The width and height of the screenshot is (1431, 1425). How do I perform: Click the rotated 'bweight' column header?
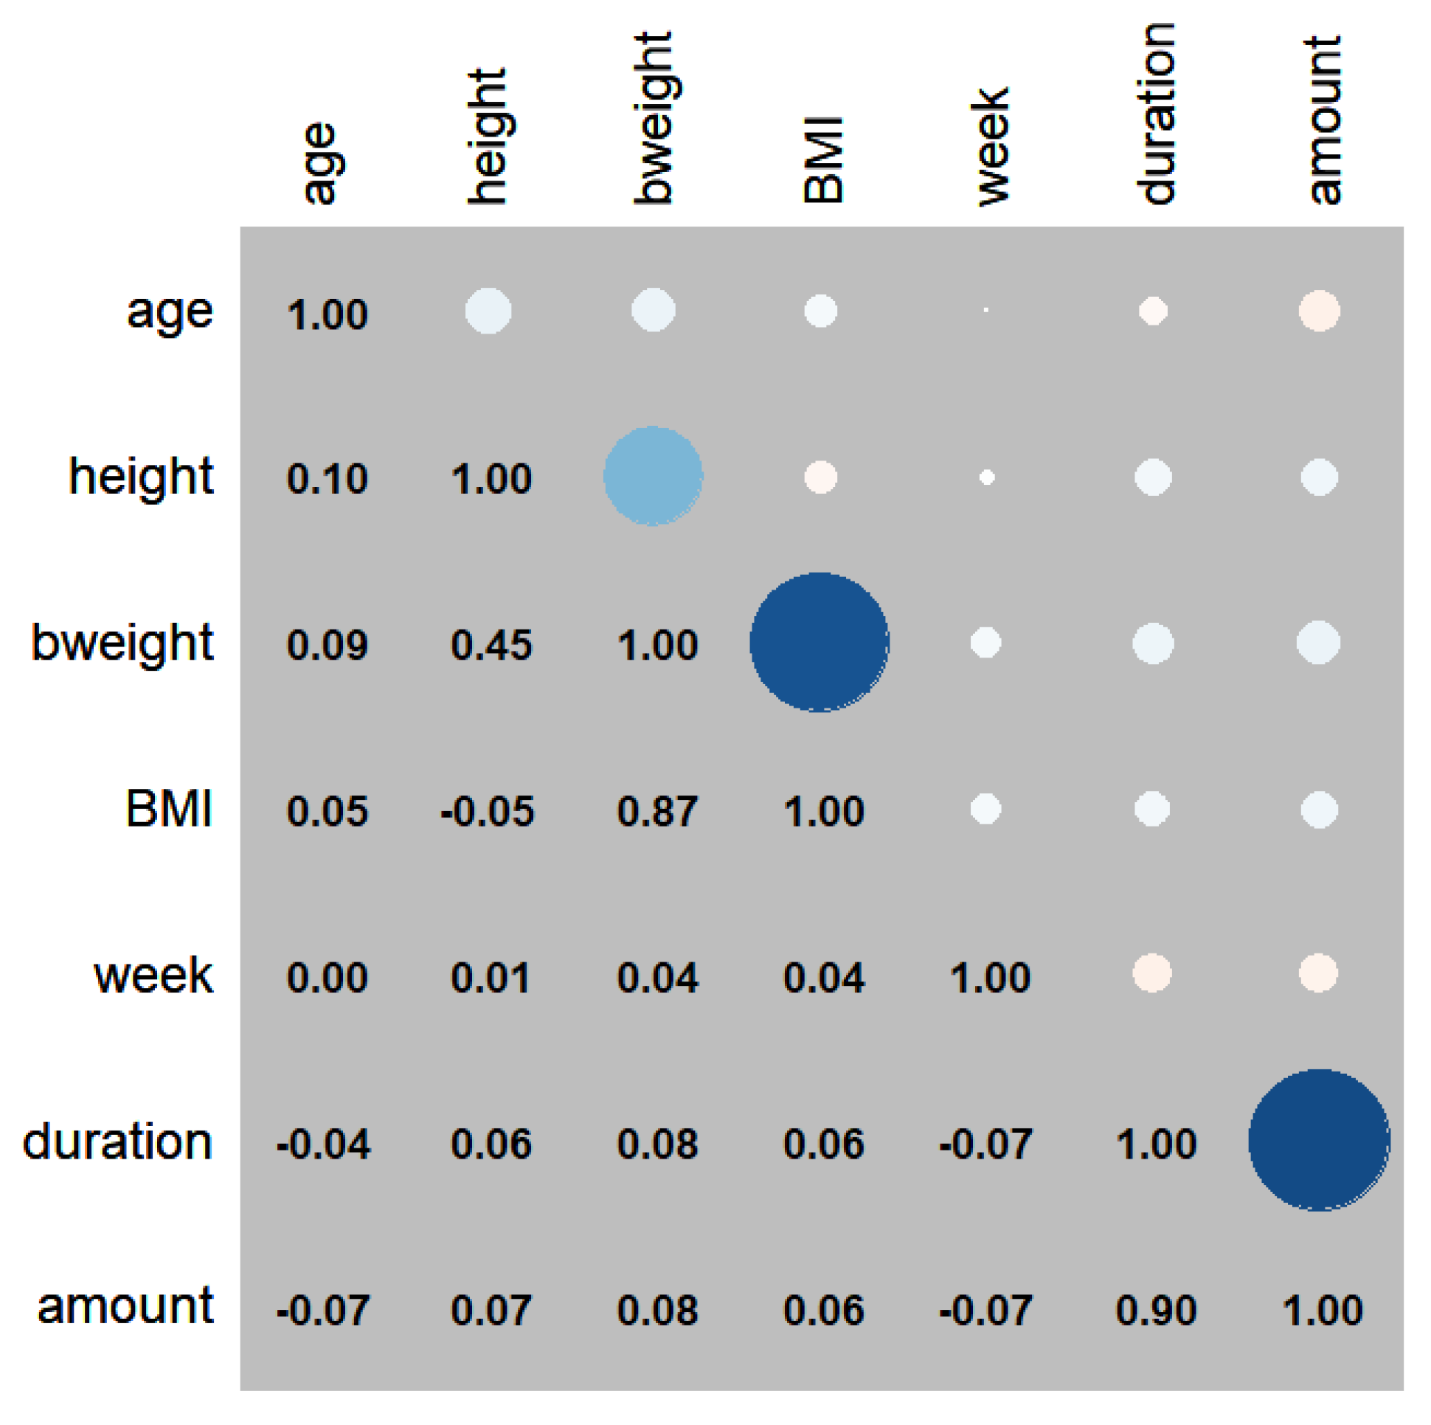(654, 119)
